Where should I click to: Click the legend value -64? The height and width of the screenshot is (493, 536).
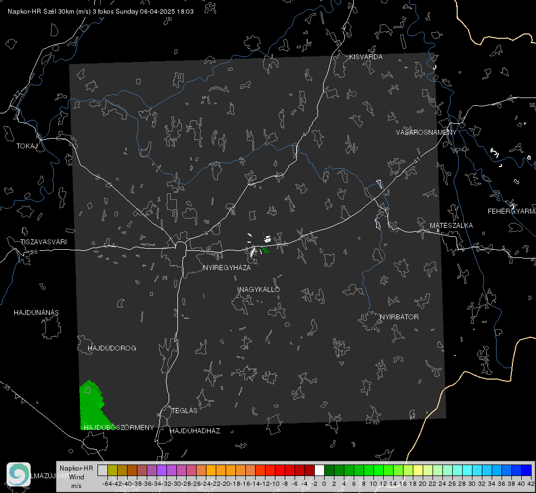[x=107, y=484]
